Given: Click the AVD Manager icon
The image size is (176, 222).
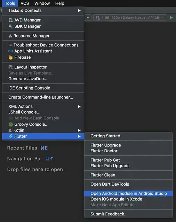Looking at the screenshot, I should [x=11, y=20].
